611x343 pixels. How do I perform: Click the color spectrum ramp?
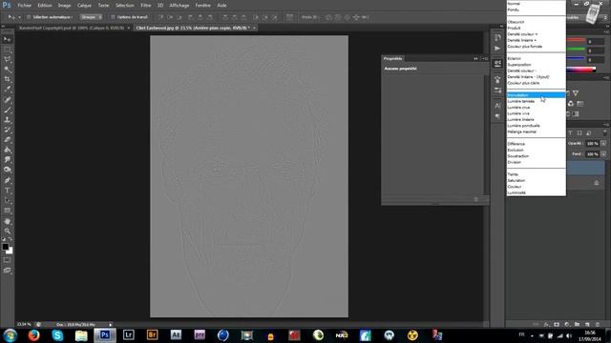pos(580,70)
